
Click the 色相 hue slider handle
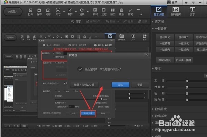[187, 94]
